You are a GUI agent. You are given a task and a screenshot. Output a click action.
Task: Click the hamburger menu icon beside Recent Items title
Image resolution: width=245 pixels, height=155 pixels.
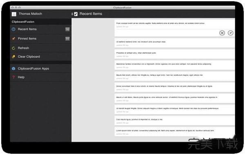pos(72,14)
